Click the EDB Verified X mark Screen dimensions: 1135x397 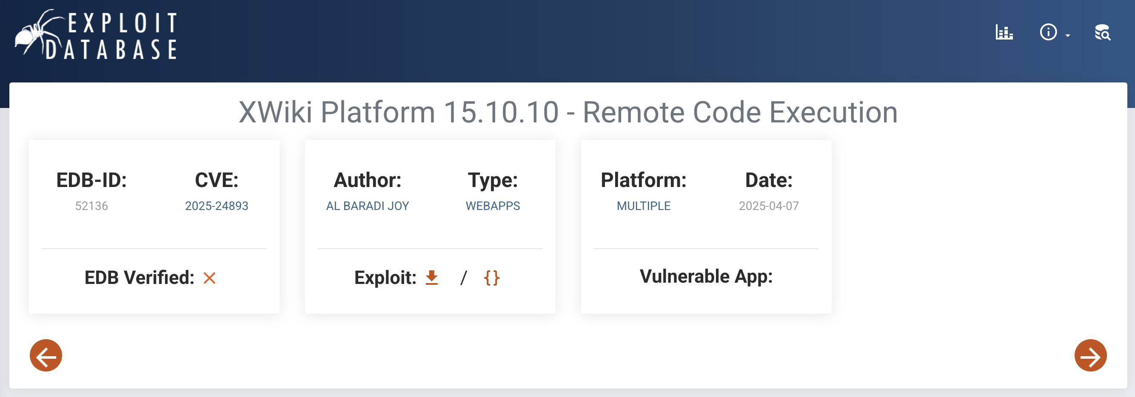coord(209,278)
